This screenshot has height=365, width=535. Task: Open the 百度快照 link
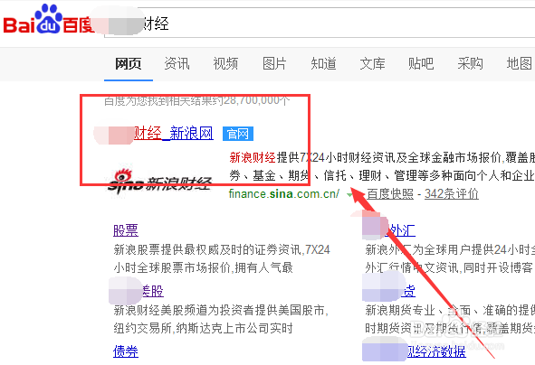point(390,194)
